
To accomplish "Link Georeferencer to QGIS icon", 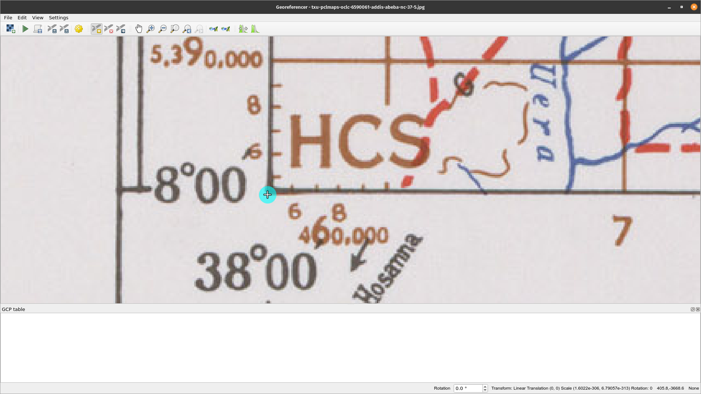I will pyautogui.click(x=214, y=29).
